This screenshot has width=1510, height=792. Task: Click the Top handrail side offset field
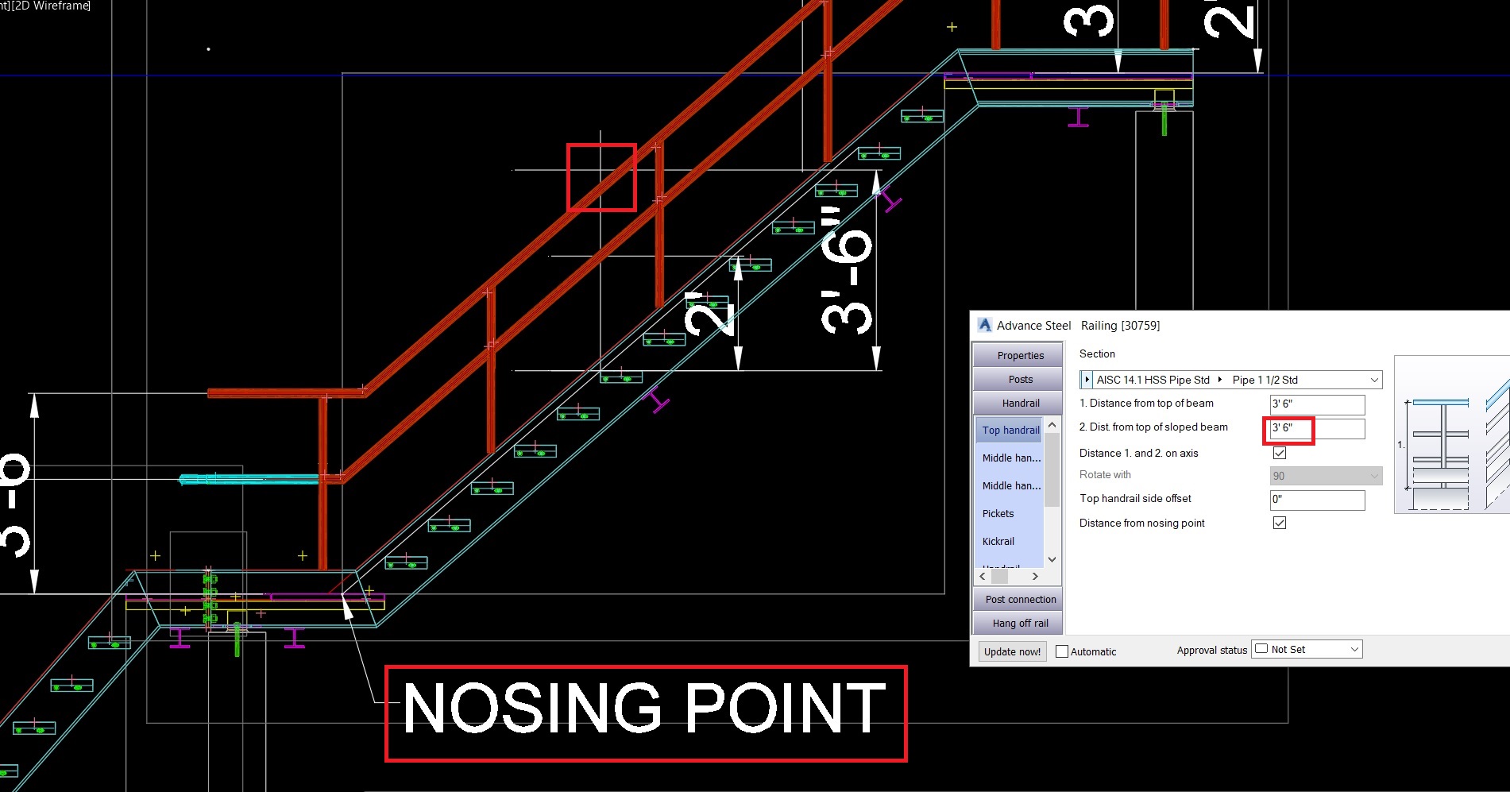1317,499
